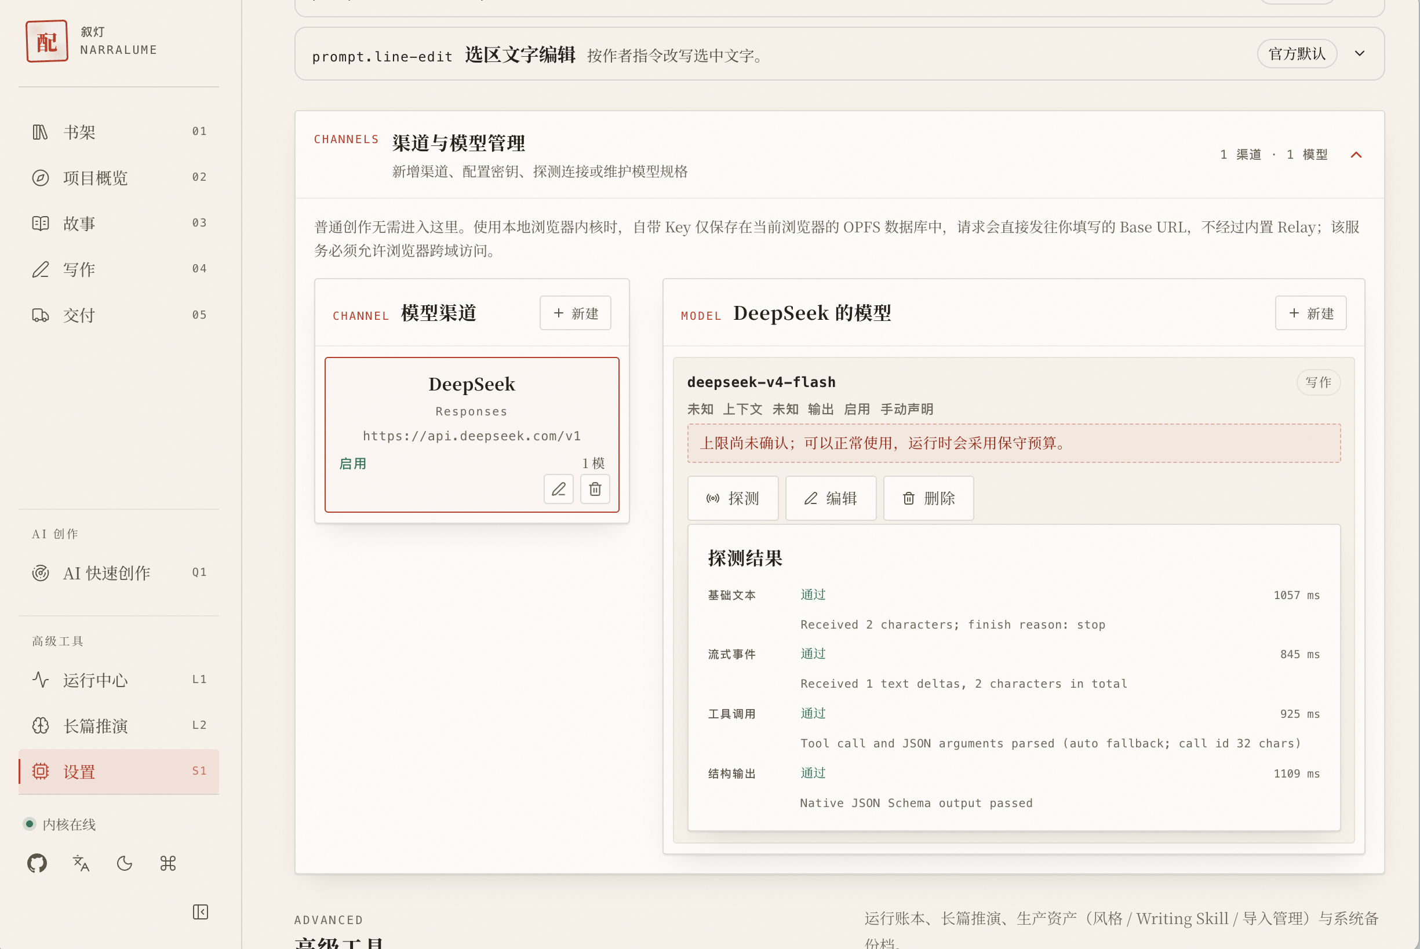Click the 官方默认 badge for line-edit
The height and width of the screenshot is (949, 1420).
click(x=1297, y=54)
